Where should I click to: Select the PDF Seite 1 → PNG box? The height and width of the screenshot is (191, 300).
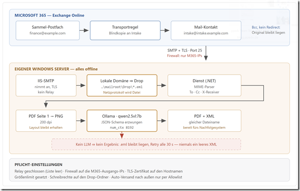46,121
